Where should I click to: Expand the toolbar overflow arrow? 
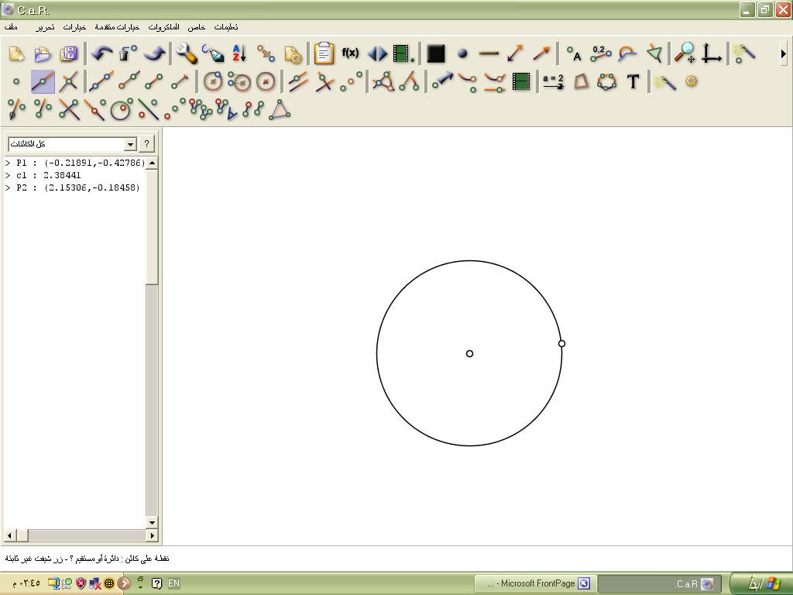[x=784, y=53]
